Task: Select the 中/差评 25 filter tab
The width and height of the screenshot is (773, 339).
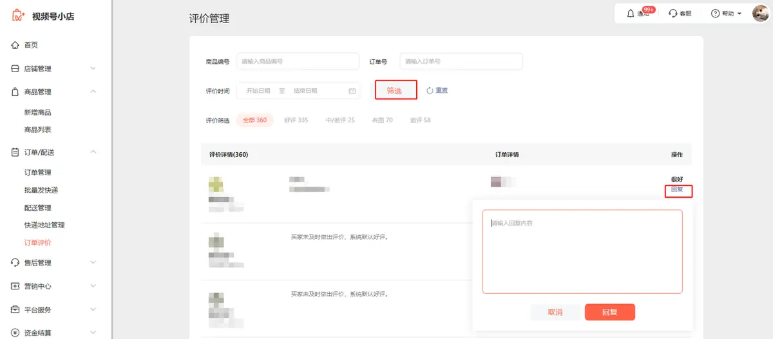Action: (x=340, y=120)
